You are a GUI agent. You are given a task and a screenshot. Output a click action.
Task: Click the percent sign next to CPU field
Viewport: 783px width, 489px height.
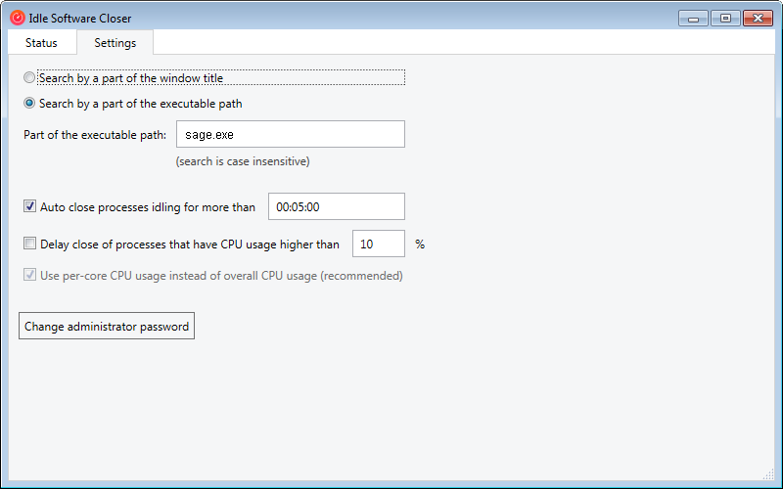click(420, 244)
